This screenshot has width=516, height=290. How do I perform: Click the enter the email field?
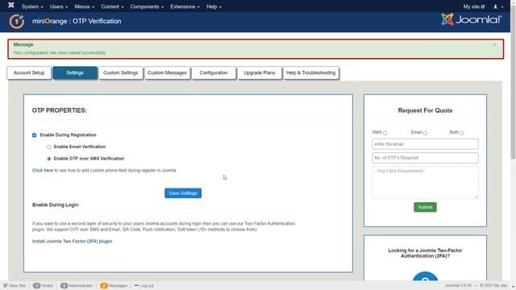coord(425,144)
